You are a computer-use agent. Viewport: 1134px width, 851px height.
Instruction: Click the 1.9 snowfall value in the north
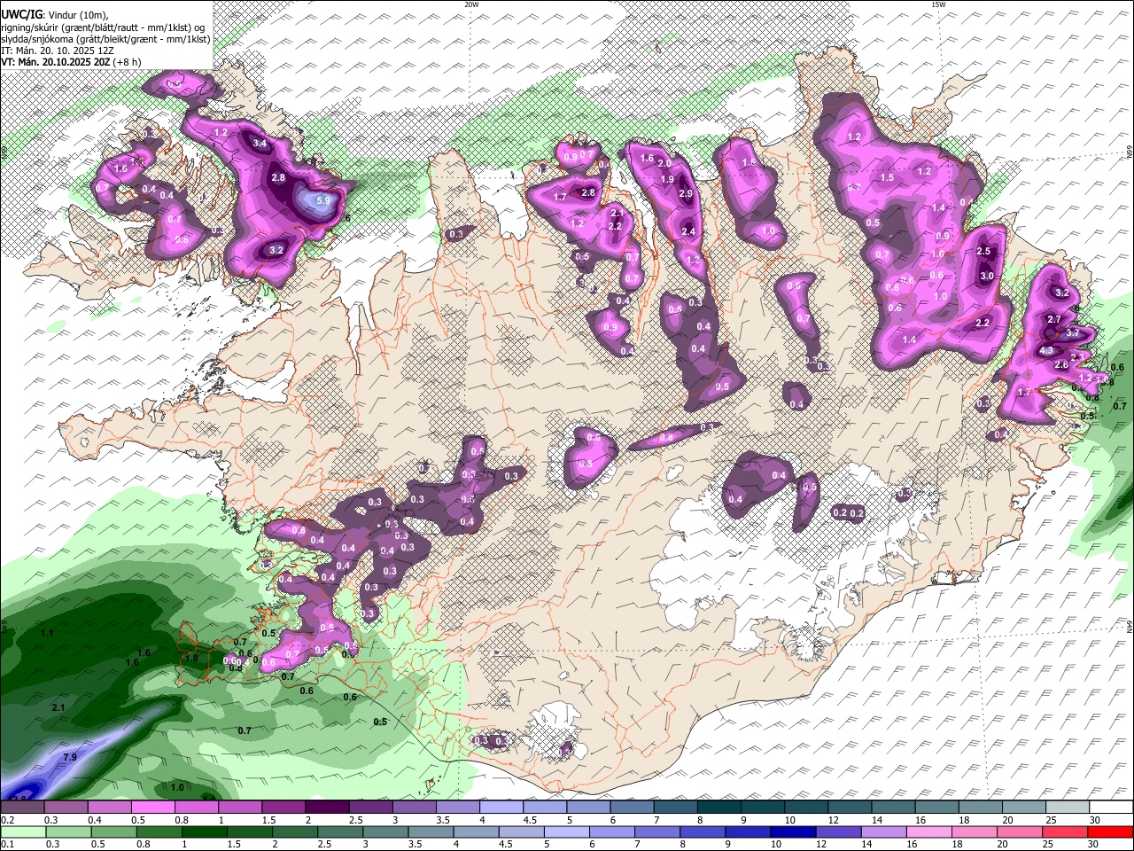[668, 179]
